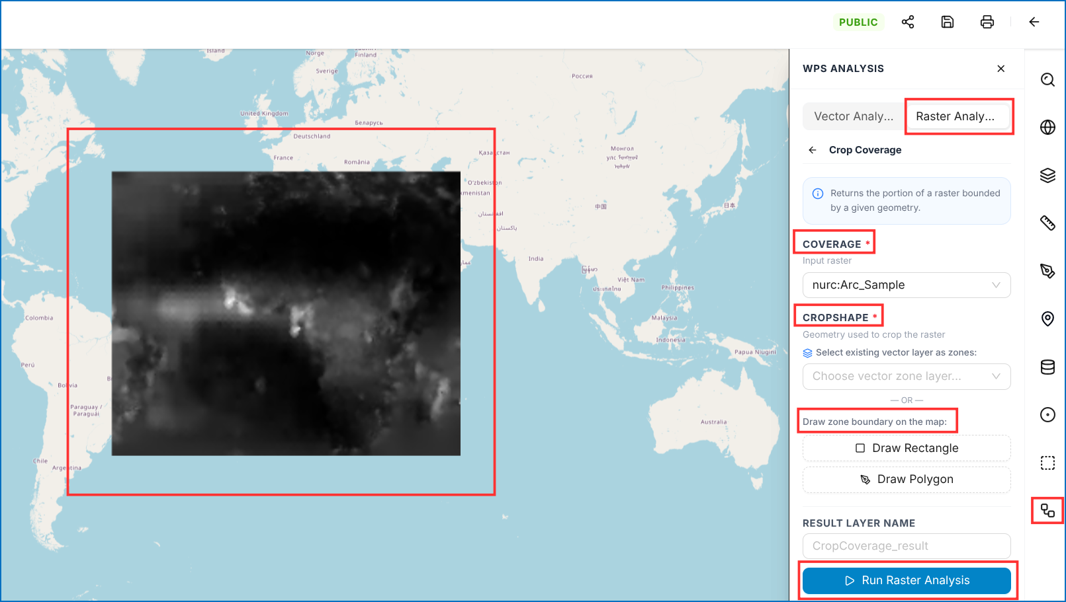
Task: Switch to Vector Analysis tab
Action: (854, 116)
